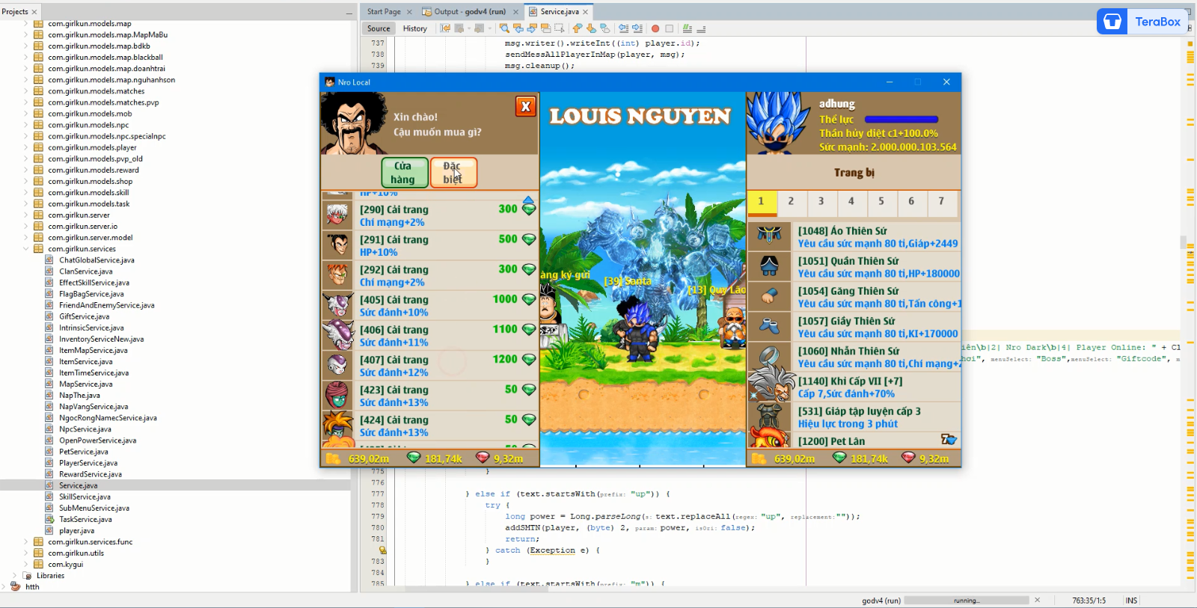Select [1048] Áo Thiên Sứ equipment
This screenshot has height=608, width=1197.
tap(854, 237)
